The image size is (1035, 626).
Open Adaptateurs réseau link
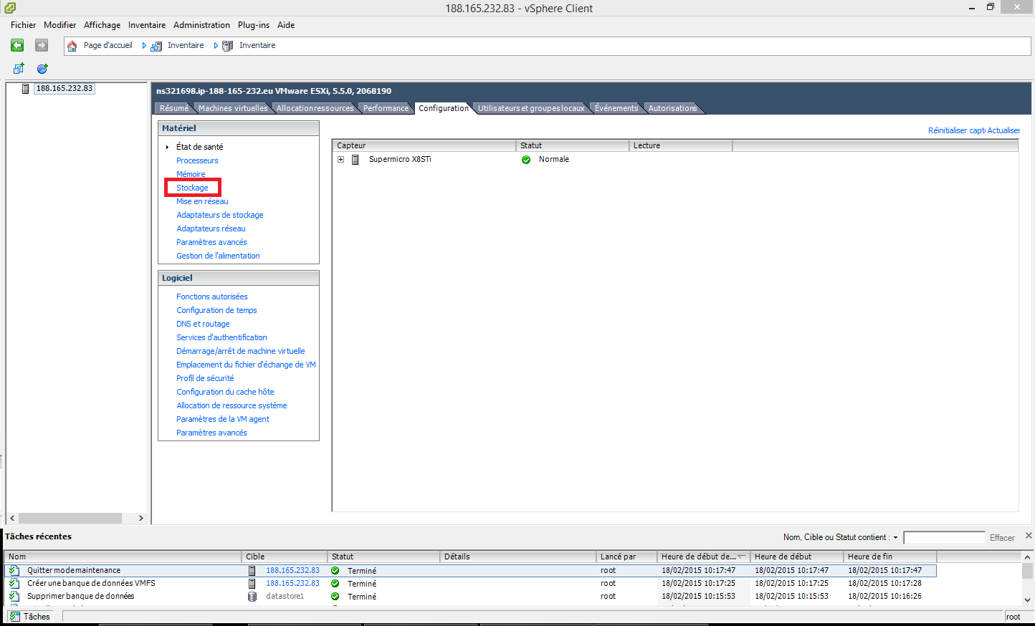211,228
